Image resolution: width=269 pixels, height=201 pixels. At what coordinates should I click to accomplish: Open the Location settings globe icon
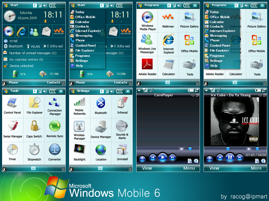coord(101,153)
